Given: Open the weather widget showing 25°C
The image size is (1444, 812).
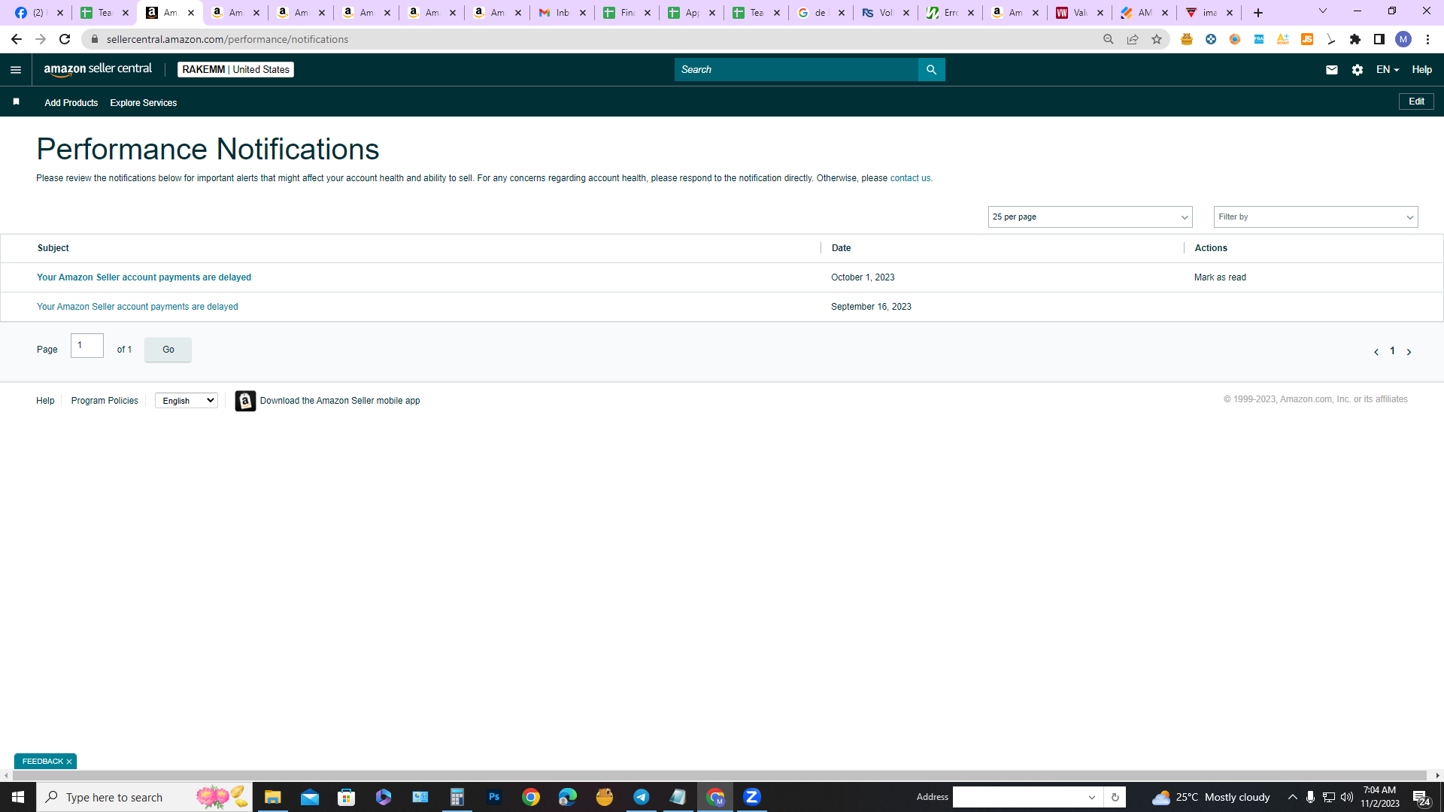Looking at the screenshot, I should (x=1211, y=797).
